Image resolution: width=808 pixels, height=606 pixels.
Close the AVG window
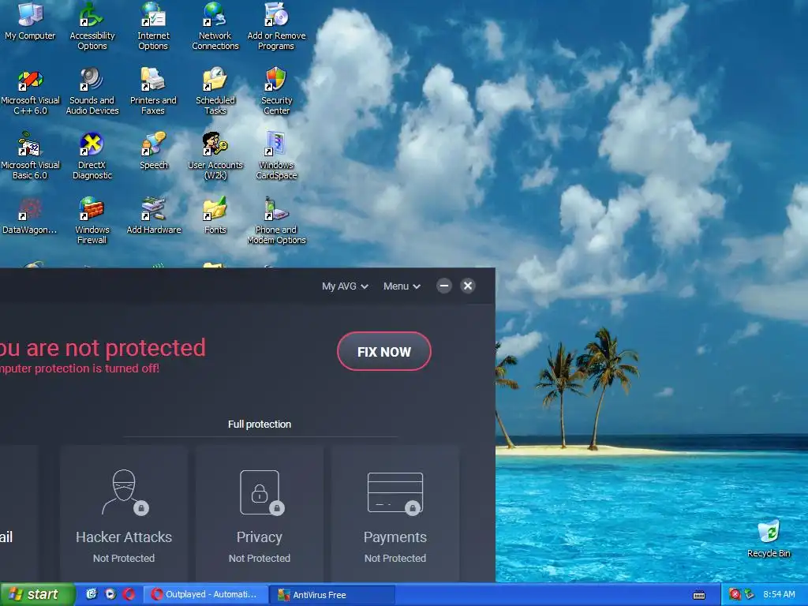pyautogui.click(x=468, y=286)
